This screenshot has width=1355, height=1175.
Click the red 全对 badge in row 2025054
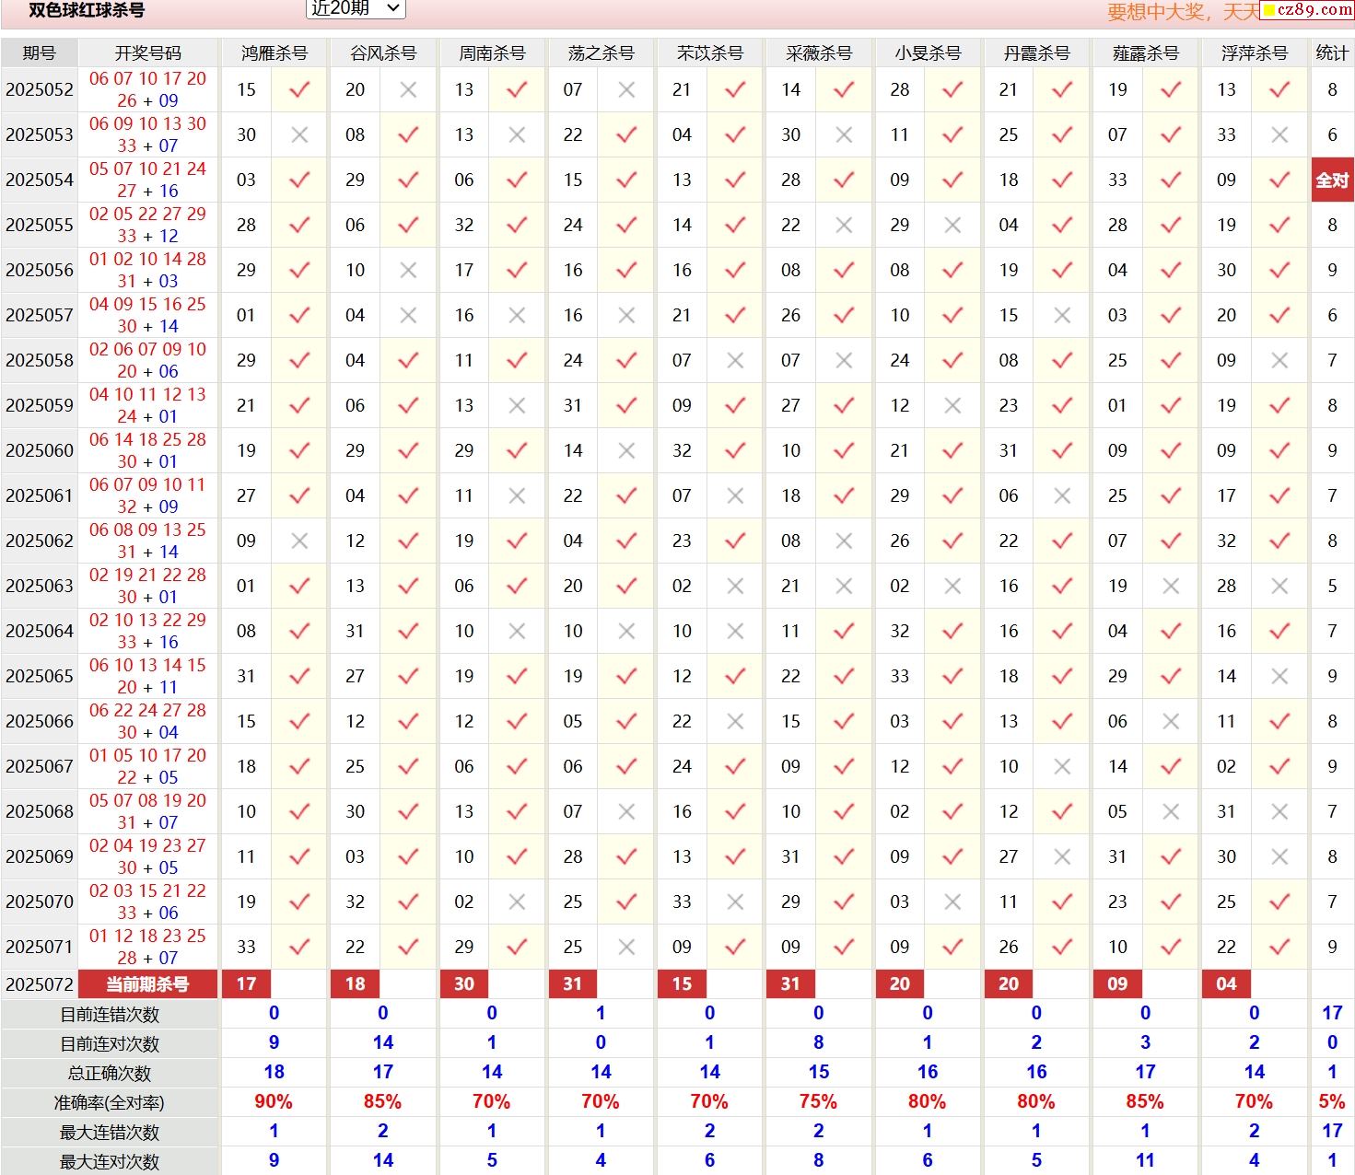1332,180
